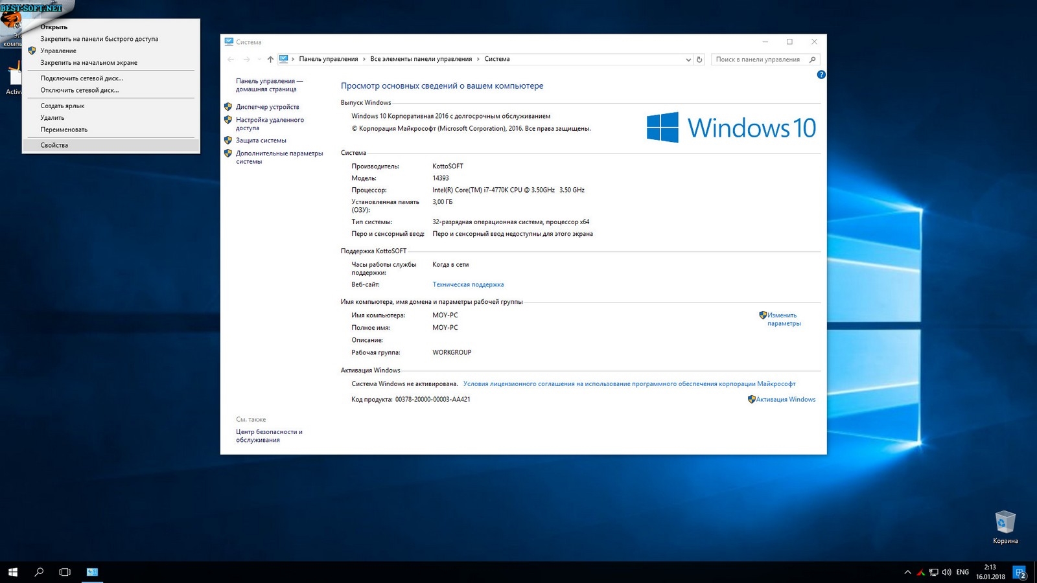
Task: Open the Windows Start menu
Action: coord(13,572)
